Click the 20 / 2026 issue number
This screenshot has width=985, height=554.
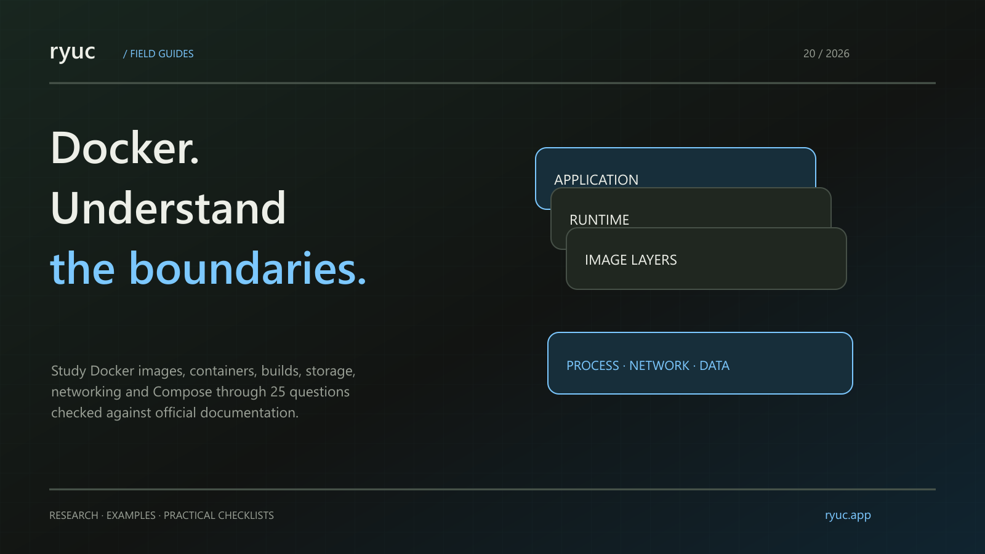[826, 54]
